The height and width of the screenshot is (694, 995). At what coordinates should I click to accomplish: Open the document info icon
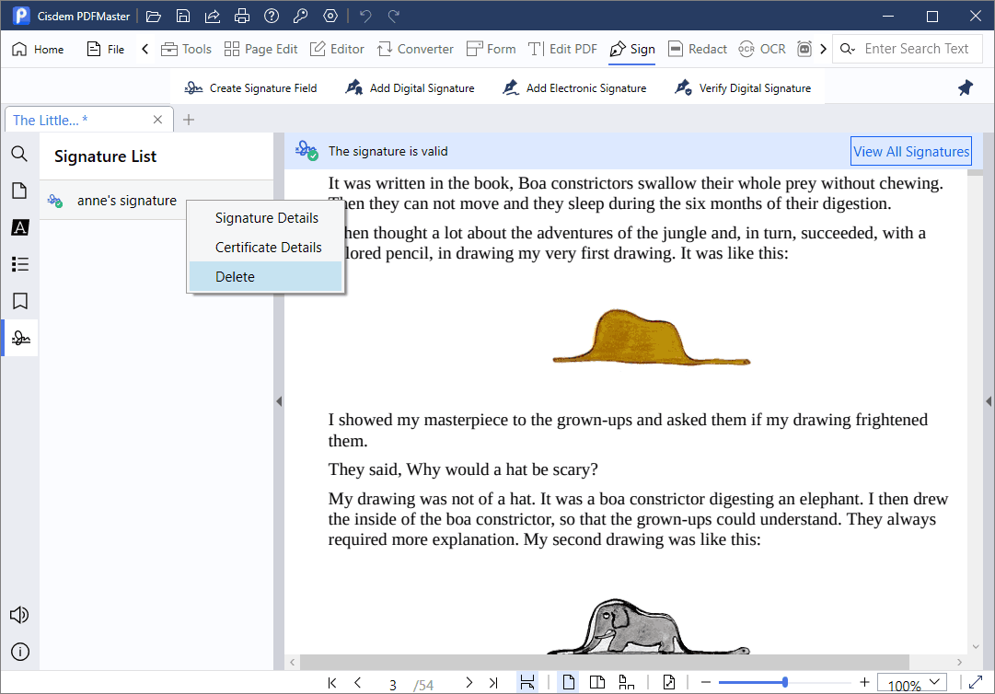coord(19,652)
